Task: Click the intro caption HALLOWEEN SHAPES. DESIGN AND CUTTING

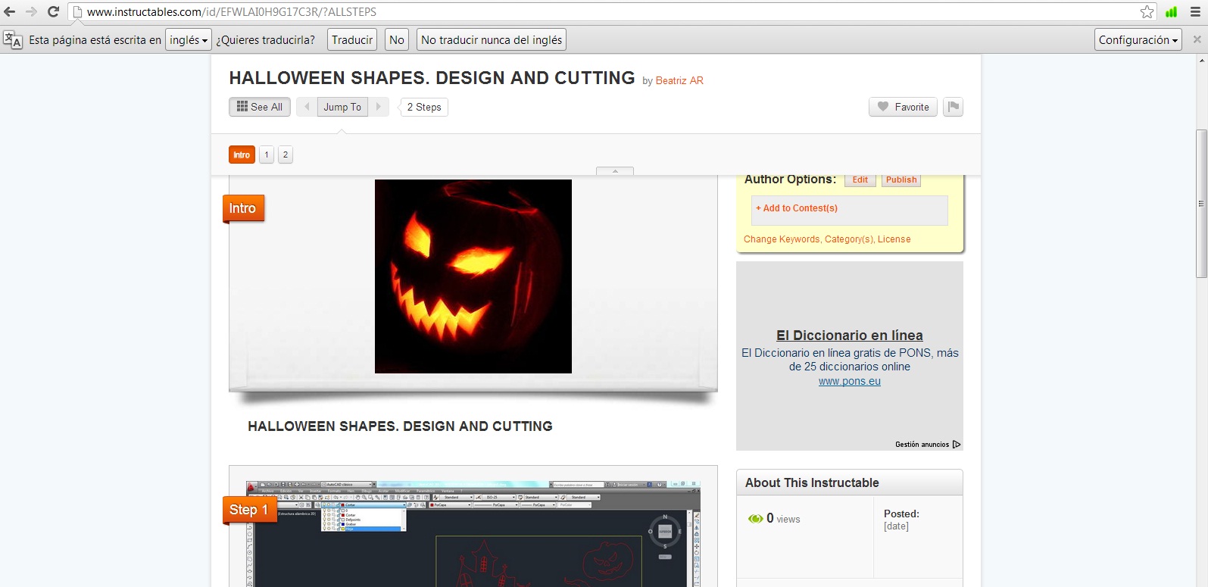Action: pos(400,426)
